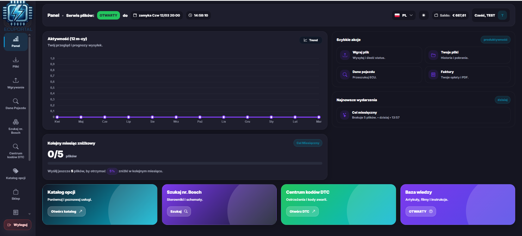522x236 pixels.
Task: Open the Katalog opcji tag icon
Action: [x=16, y=171]
